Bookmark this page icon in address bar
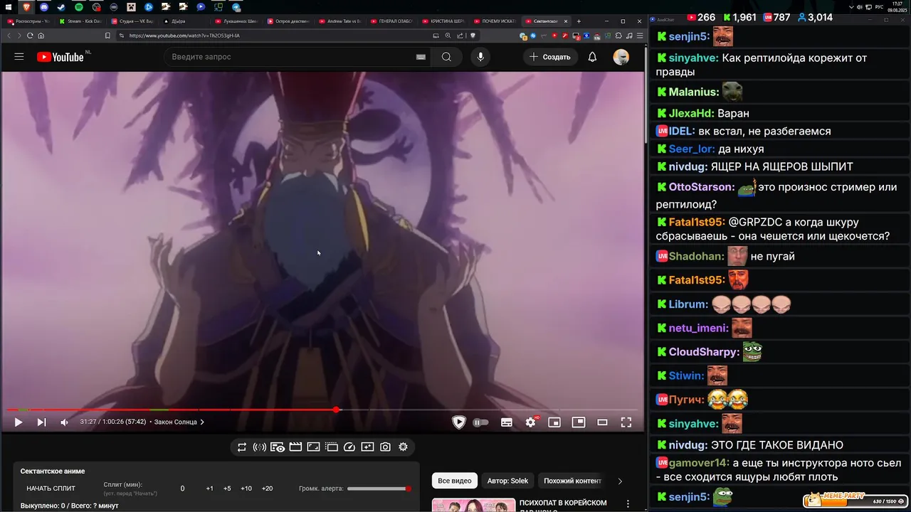The height and width of the screenshot is (512, 911). coord(107,36)
